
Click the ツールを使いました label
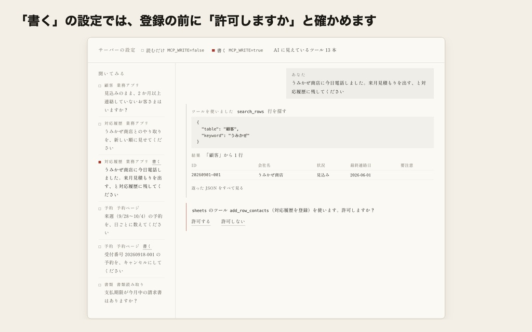coord(212,112)
